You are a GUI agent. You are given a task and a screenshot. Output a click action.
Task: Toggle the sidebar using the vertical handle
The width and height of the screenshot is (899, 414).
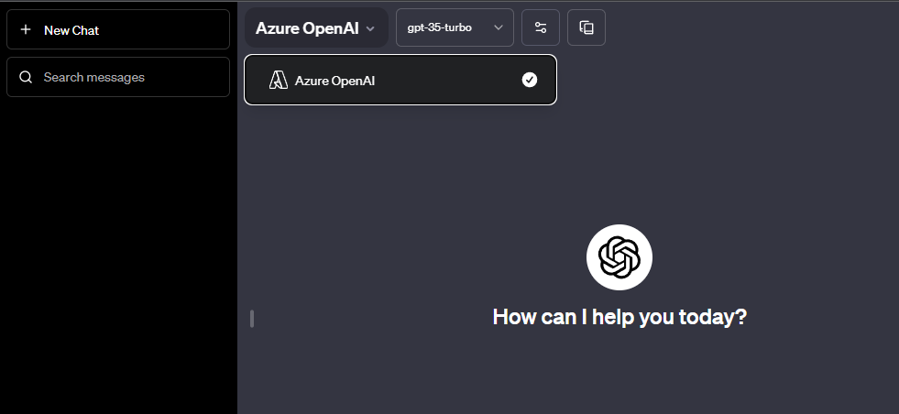(252, 319)
